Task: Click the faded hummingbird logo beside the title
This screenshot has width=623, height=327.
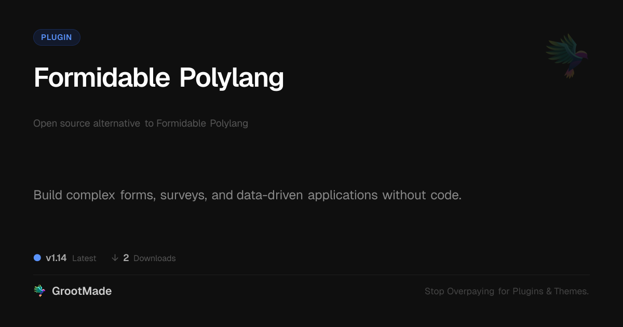Action: tap(567, 56)
